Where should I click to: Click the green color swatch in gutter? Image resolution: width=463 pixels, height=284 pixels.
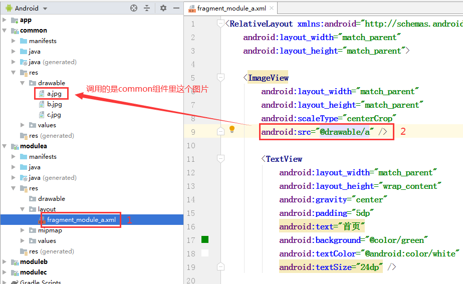tap(205, 239)
